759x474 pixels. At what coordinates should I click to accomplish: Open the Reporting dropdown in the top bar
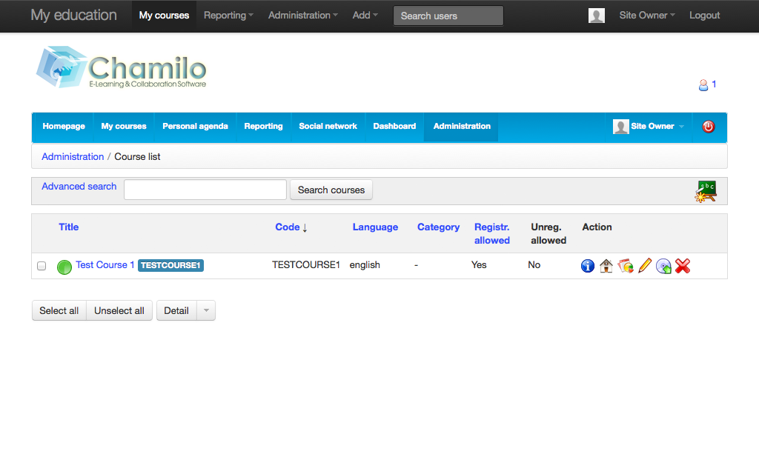point(228,16)
